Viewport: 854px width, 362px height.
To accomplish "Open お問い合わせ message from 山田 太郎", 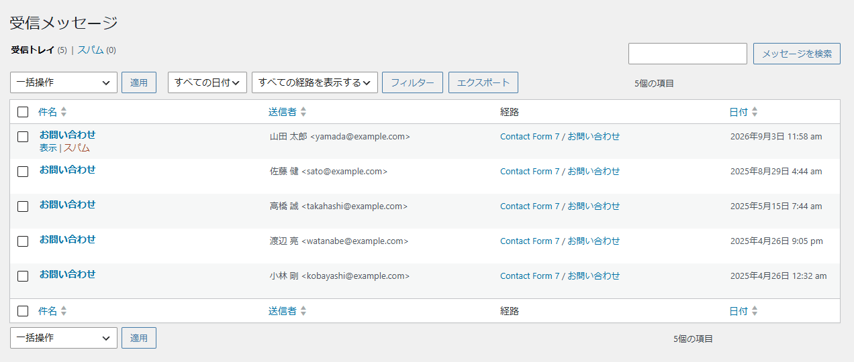I will 67,135.
